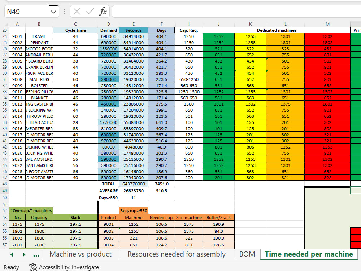Click the Buffer/Slack header
The image size is (361, 271).
tap(218, 217)
